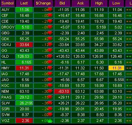Select the GBG symbol cell

[x=8, y=33]
